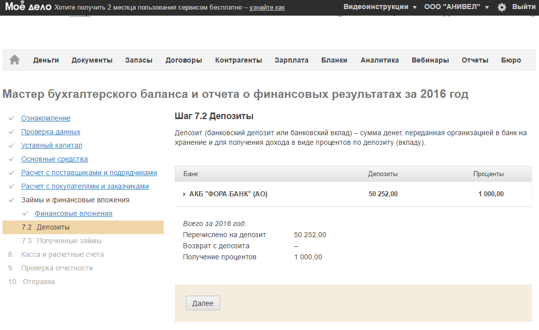The height and width of the screenshot is (330, 539).
Task: Go to the Документы section
Action: [x=92, y=60]
